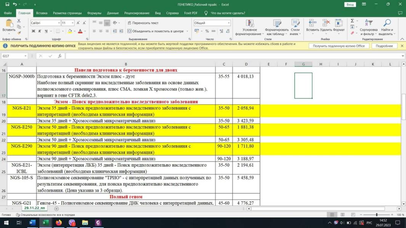This screenshot has width=406, height=228.
Task: Click the percent style icon
Action: click(x=207, y=31)
